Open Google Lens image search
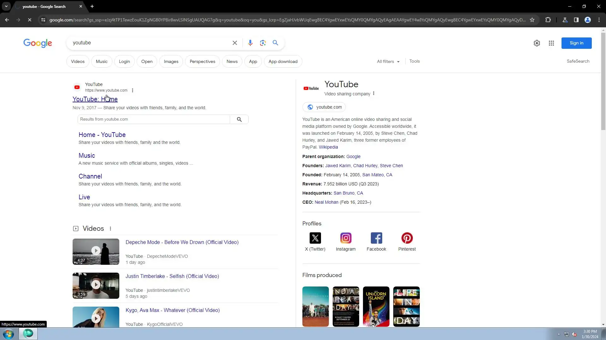The image size is (606, 340). [263, 43]
